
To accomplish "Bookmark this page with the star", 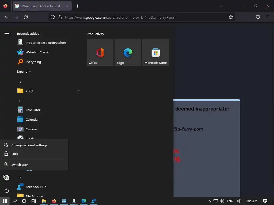I will tap(231, 17).
